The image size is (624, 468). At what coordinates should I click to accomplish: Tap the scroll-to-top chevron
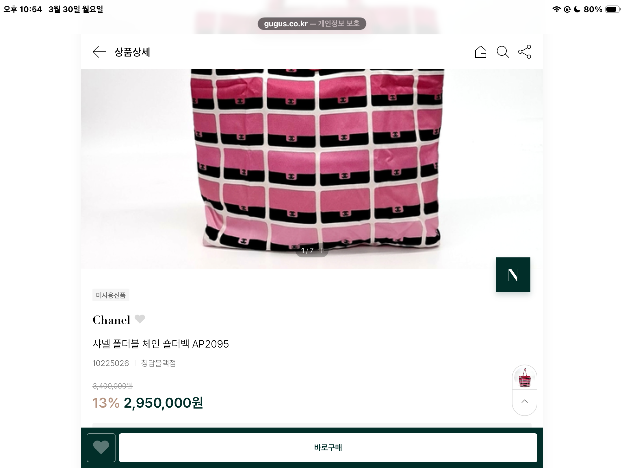coord(525,402)
